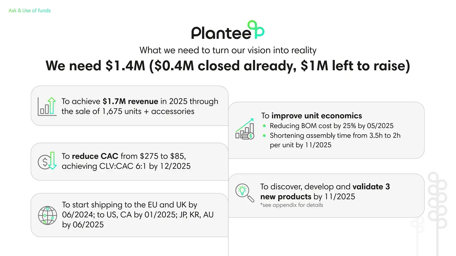This screenshot has width=456, height=256.
Task: Click the green bullet before 'Reducing BOM'
Action: click(264, 126)
